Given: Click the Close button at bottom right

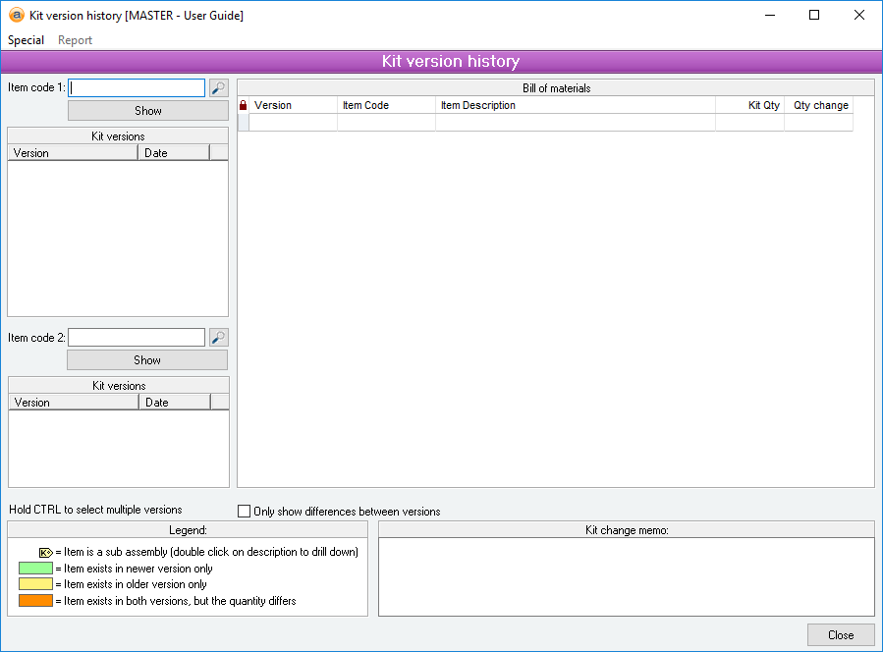Looking at the screenshot, I should tap(840, 634).
